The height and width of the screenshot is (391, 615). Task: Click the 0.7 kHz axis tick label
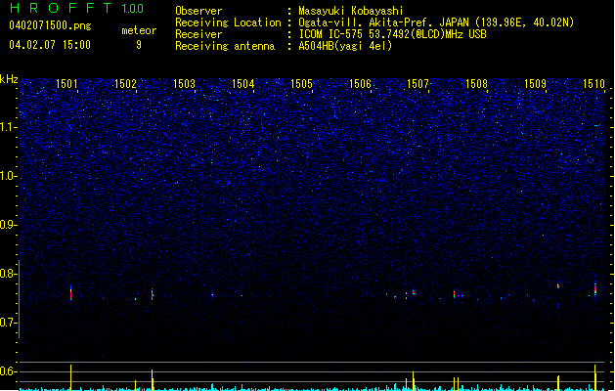click(9, 323)
